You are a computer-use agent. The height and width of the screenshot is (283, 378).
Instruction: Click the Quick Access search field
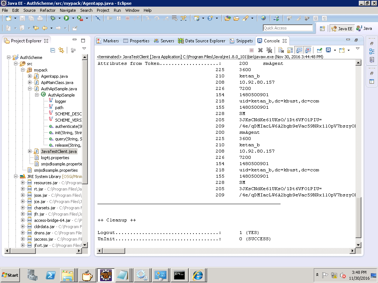287,28
